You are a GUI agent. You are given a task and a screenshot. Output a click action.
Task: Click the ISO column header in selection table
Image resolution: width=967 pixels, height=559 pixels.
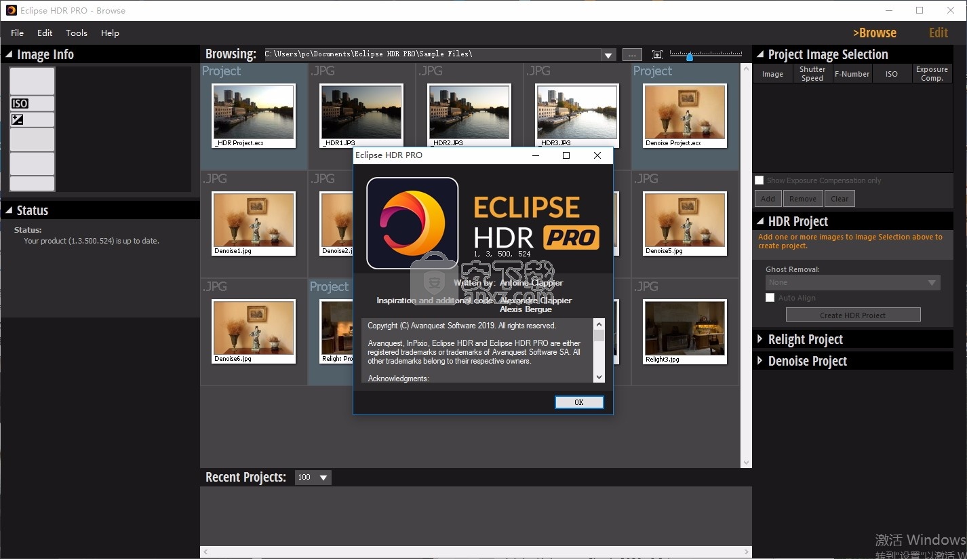click(x=892, y=74)
